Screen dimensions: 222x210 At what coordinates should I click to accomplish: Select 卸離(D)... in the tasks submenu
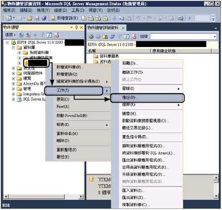coord(130,63)
